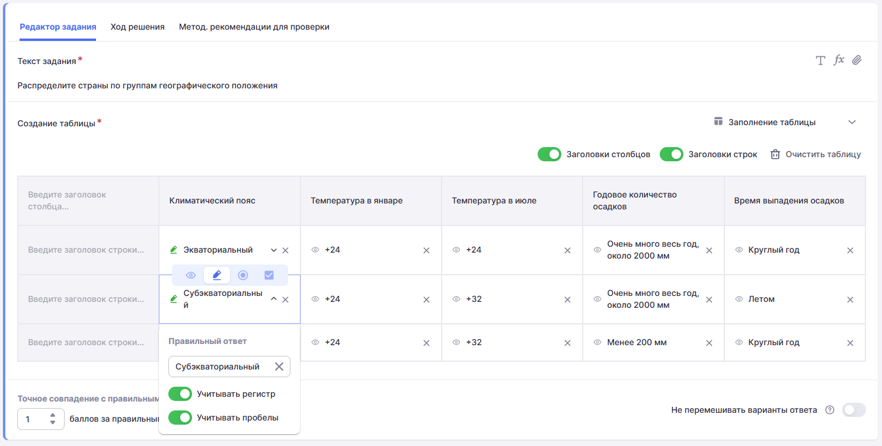Clear first row Температура в июле +24 cell

click(567, 250)
